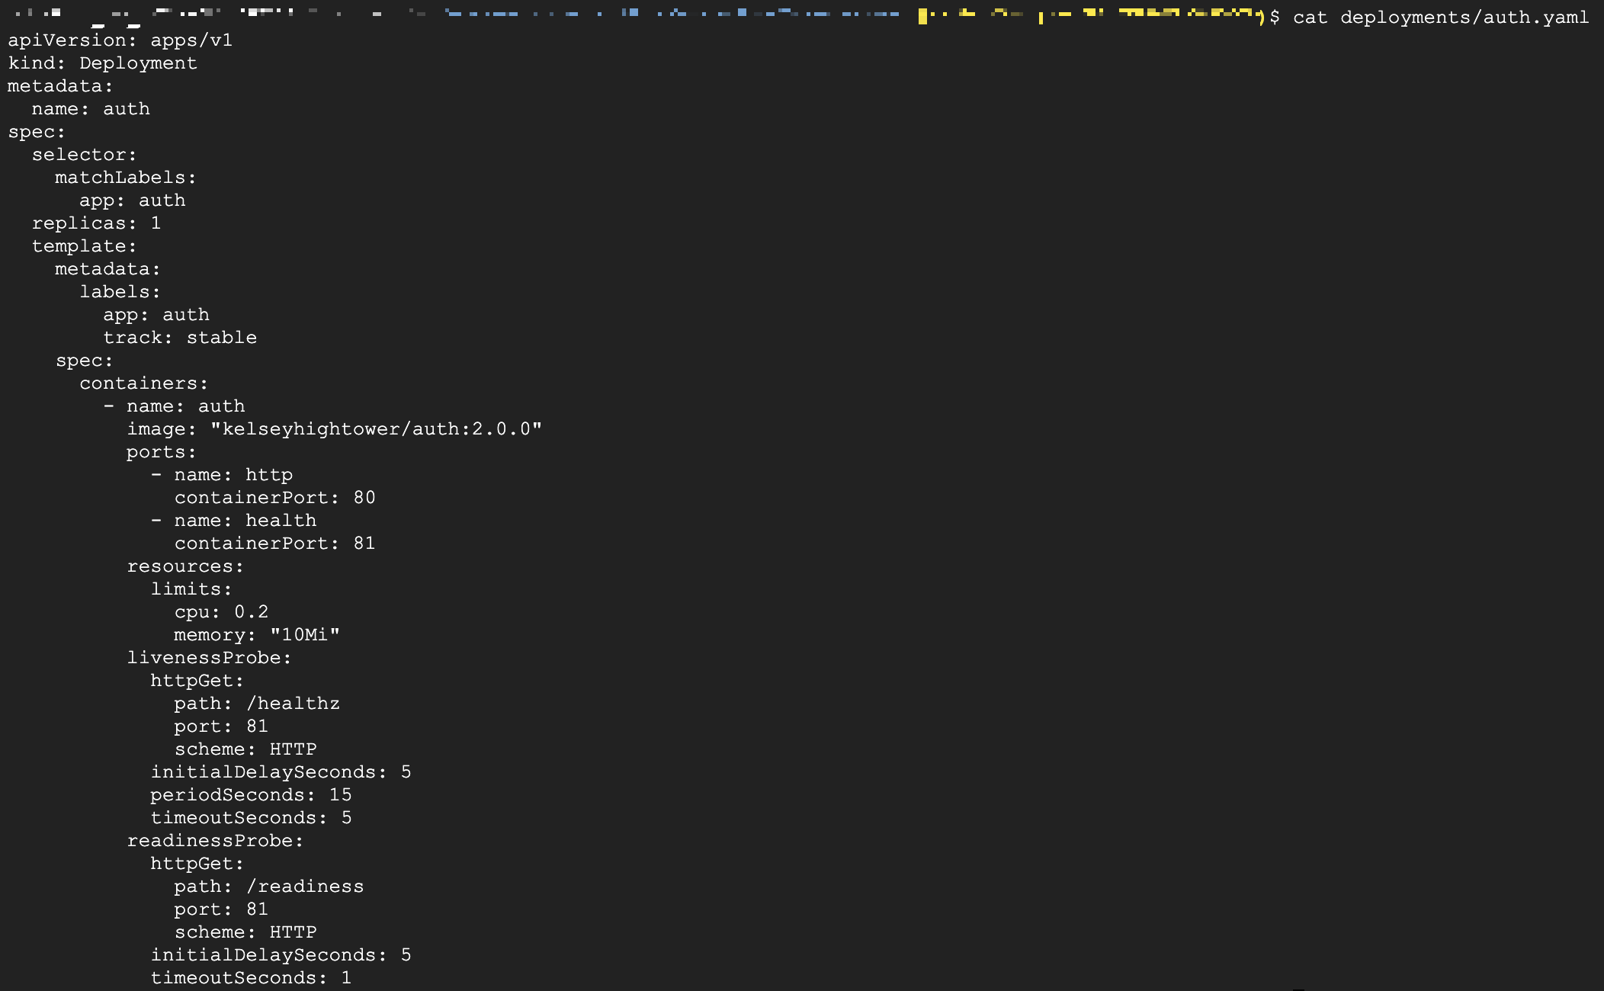Click the 'apiVersion: apps/v1' line
Image resolution: width=1604 pixels, height=991 pixels.
click(120, 40)
